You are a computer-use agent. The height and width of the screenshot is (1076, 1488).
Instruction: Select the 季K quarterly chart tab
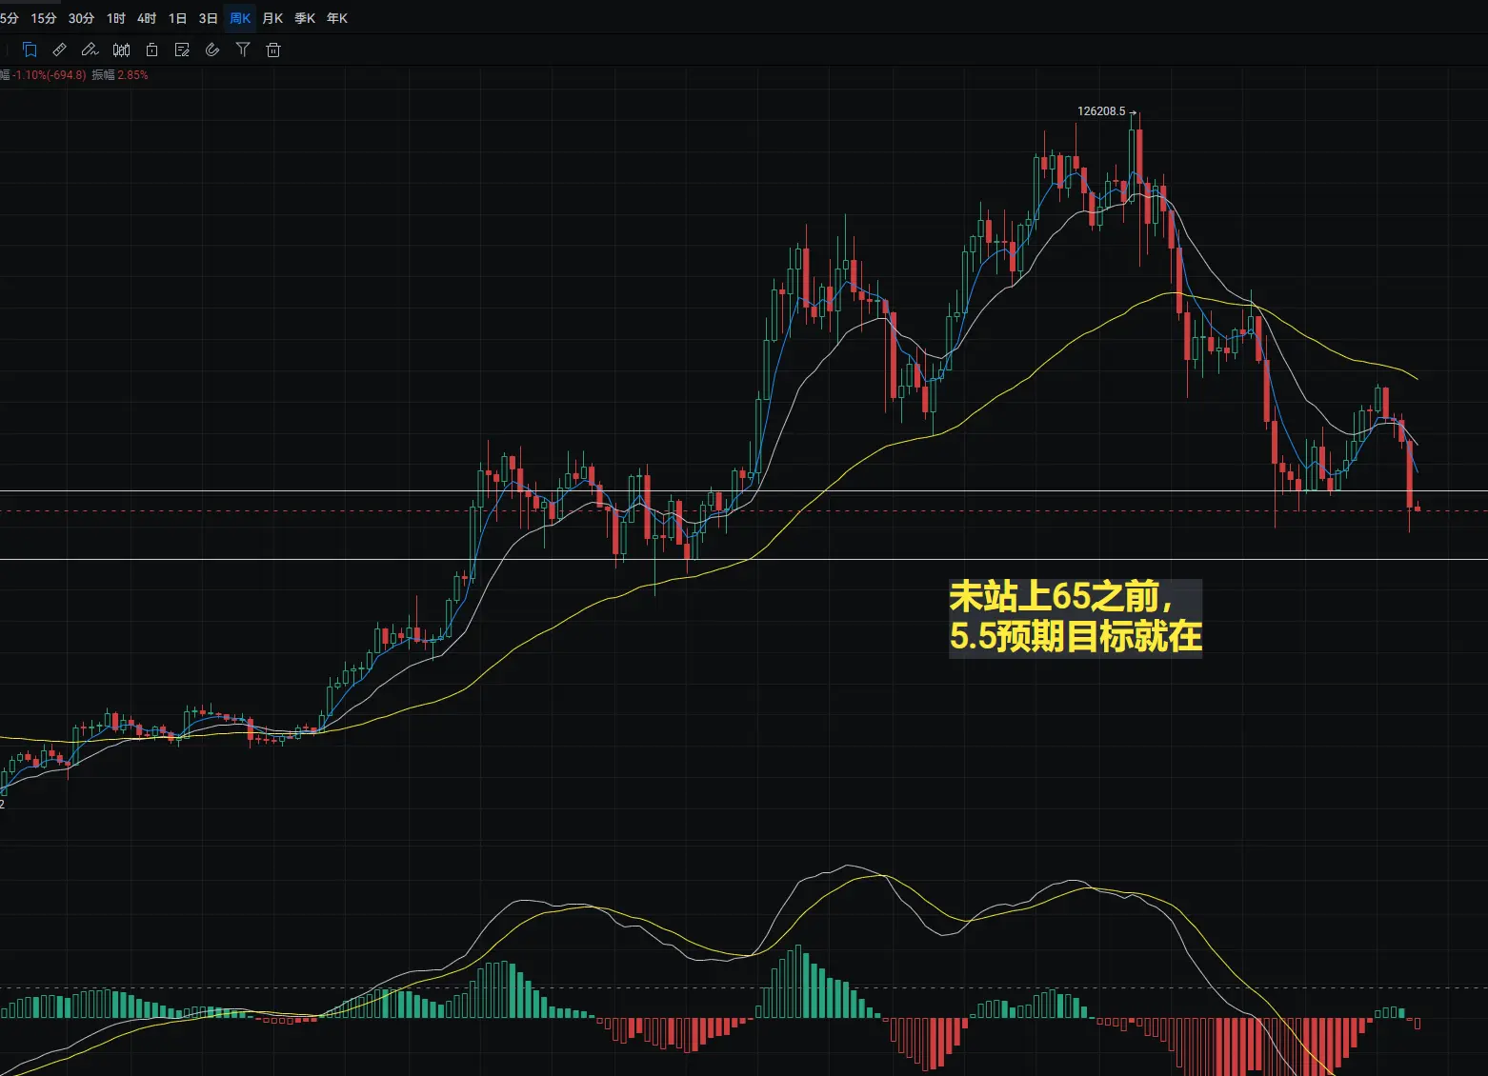click(x=305, y=18)
